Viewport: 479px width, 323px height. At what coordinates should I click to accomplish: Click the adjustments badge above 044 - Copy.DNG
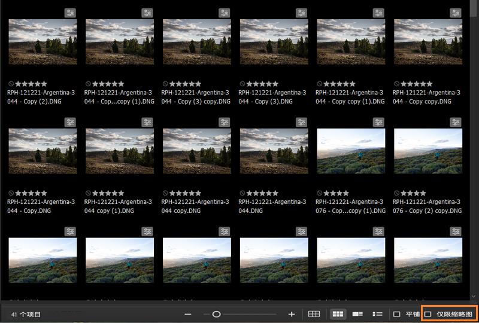70,123
